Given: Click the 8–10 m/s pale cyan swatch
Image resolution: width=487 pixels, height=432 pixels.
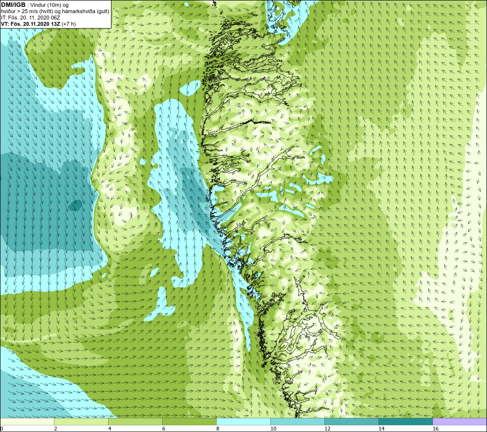Looking at the screenshot, I should point(243,421).
